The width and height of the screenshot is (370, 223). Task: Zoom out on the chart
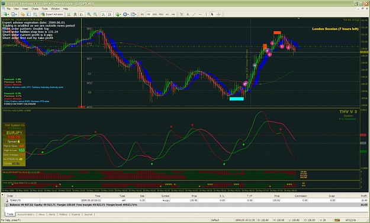[x=95, y=14]
